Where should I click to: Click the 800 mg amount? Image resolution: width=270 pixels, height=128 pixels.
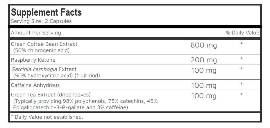(204, 45)
